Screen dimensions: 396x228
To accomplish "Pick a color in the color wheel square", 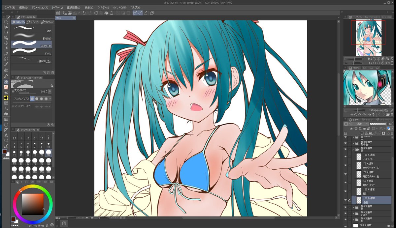I will point(33,204).
